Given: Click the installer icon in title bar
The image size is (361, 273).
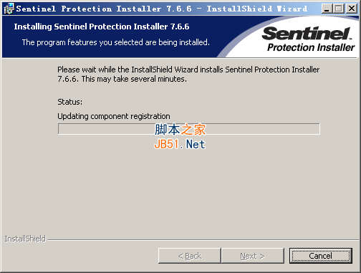Looking at the screenshot, I should (9, 9).
